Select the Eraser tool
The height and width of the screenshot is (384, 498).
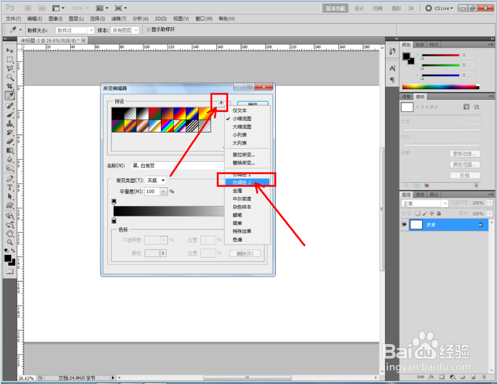click(10, 141)
